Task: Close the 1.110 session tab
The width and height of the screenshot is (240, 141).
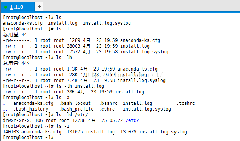Action: point(29,7)
